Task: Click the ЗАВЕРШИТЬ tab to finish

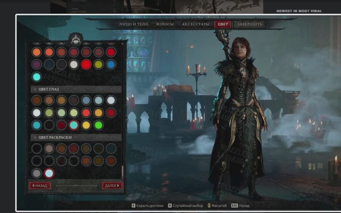Action: (249, 24)
